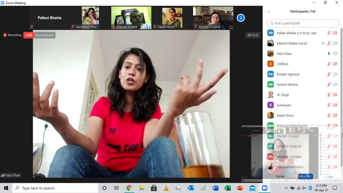
Task: Click Manish Bhatia's profile avatar in list
Action: pos(271,43)
